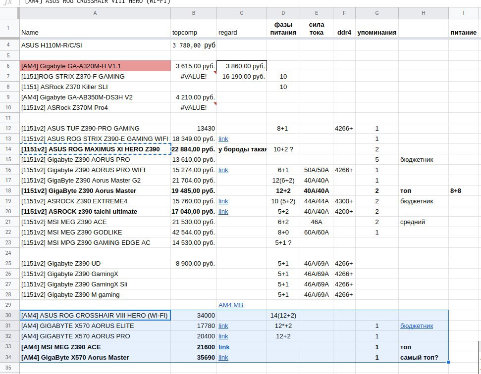Select cell 8+8 in питание column

tap(465, 191)
